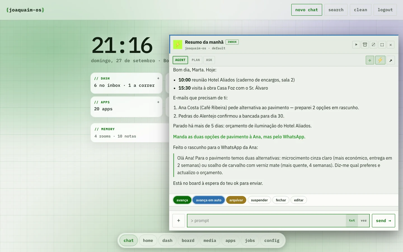
Task: Click the fechar pill button
Action: [x=281, y=200]
